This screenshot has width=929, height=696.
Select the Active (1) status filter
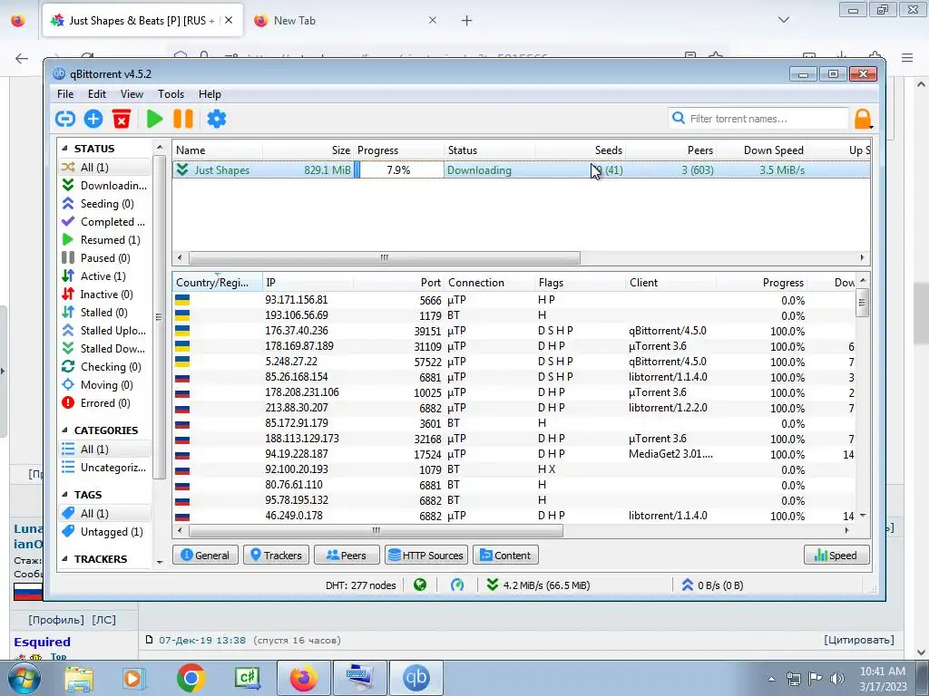(x=104, y=276)
